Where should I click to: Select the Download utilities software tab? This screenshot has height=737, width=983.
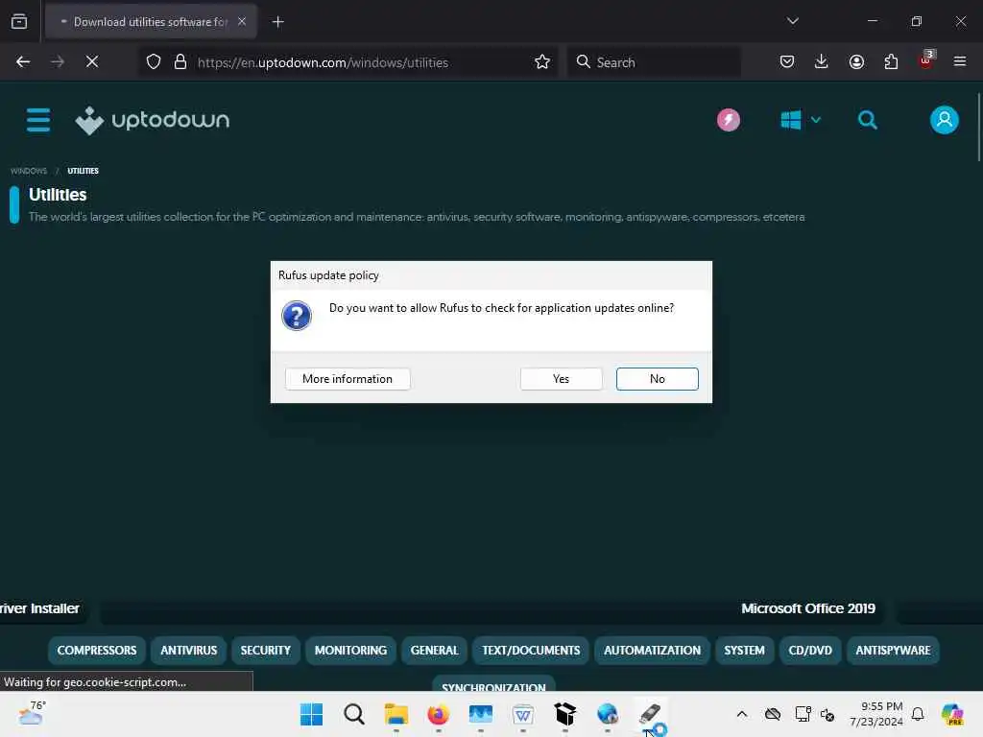click(151, 21)
